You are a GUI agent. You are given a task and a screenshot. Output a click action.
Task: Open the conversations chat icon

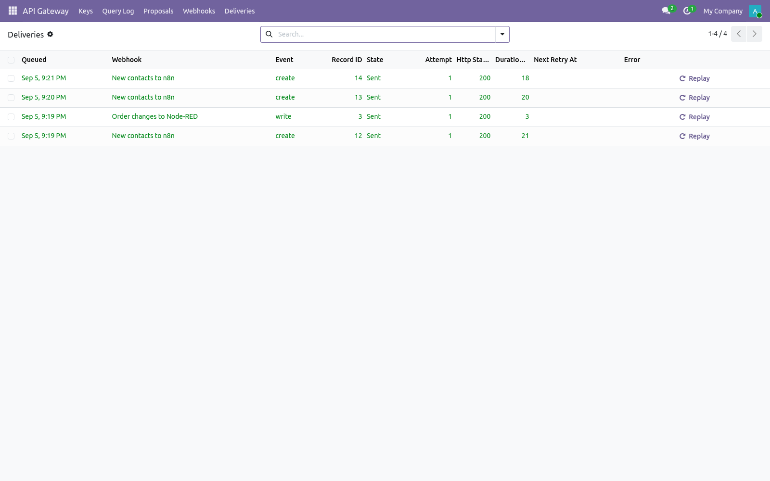(666, 11)
